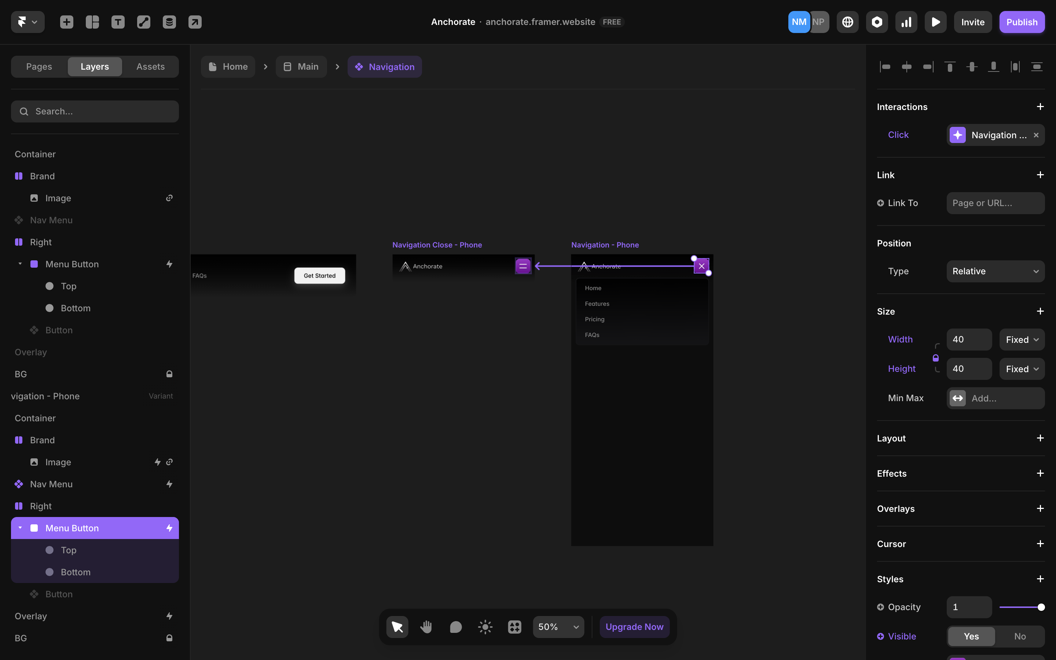Click the Opacity slider handle
Viewport: 1056px width, 660px height.
point(1041,607)
